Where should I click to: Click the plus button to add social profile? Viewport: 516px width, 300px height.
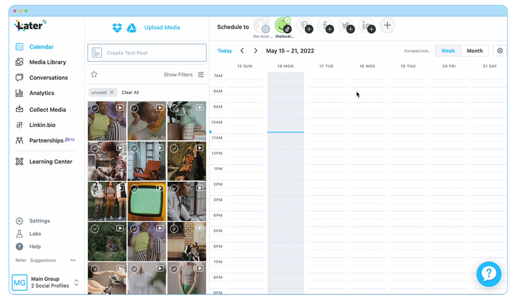tap(388, 25)
